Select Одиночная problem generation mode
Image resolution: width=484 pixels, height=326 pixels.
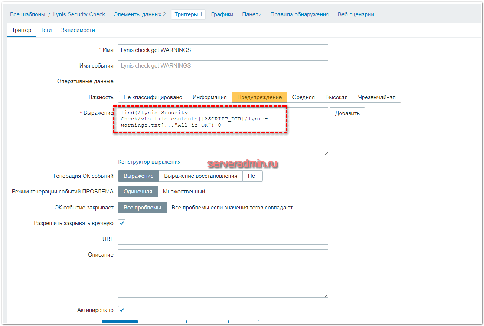[x=138, y=192]
